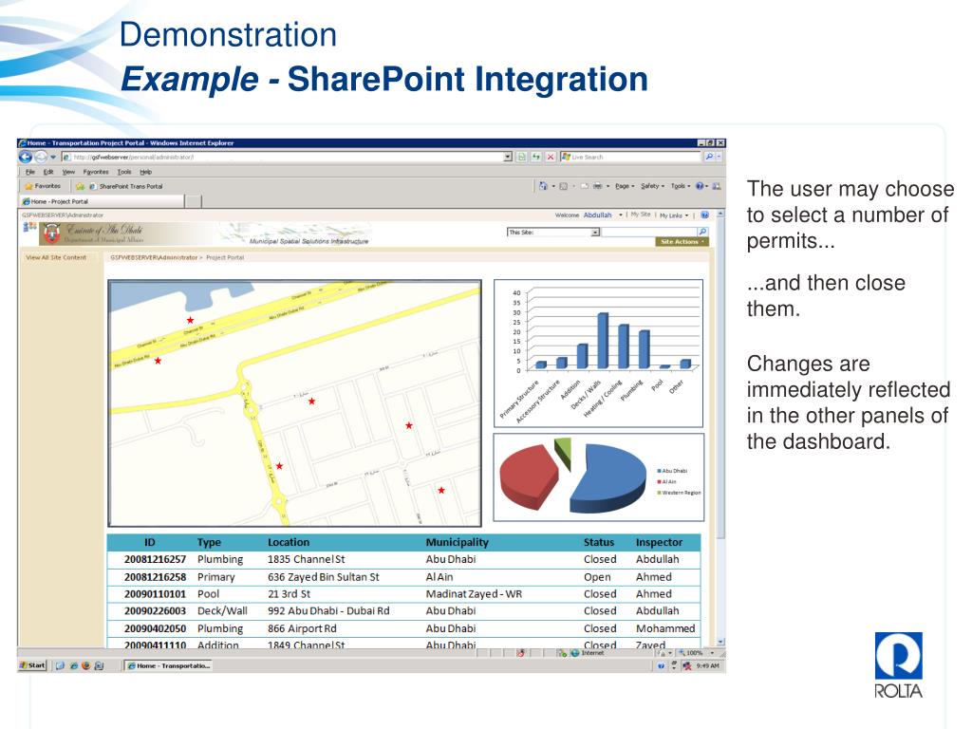972x729 pixels.
Task: Select permit row 20081216257
Action: (x=403, y=559)
